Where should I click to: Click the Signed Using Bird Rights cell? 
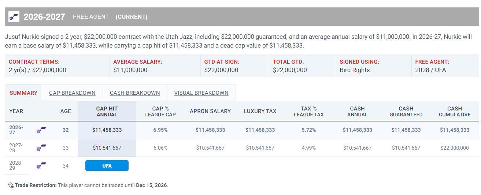[x=373, y=66]
